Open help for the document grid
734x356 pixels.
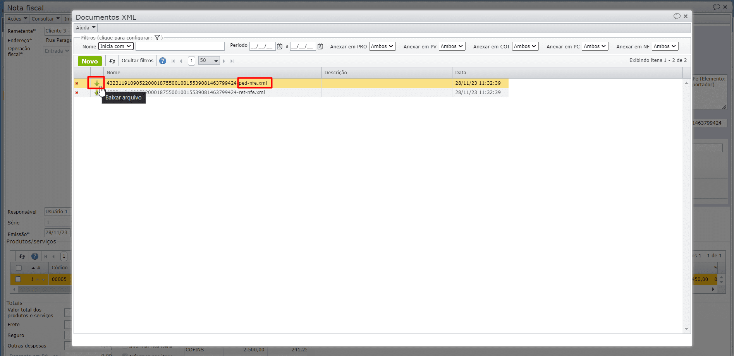163,61
